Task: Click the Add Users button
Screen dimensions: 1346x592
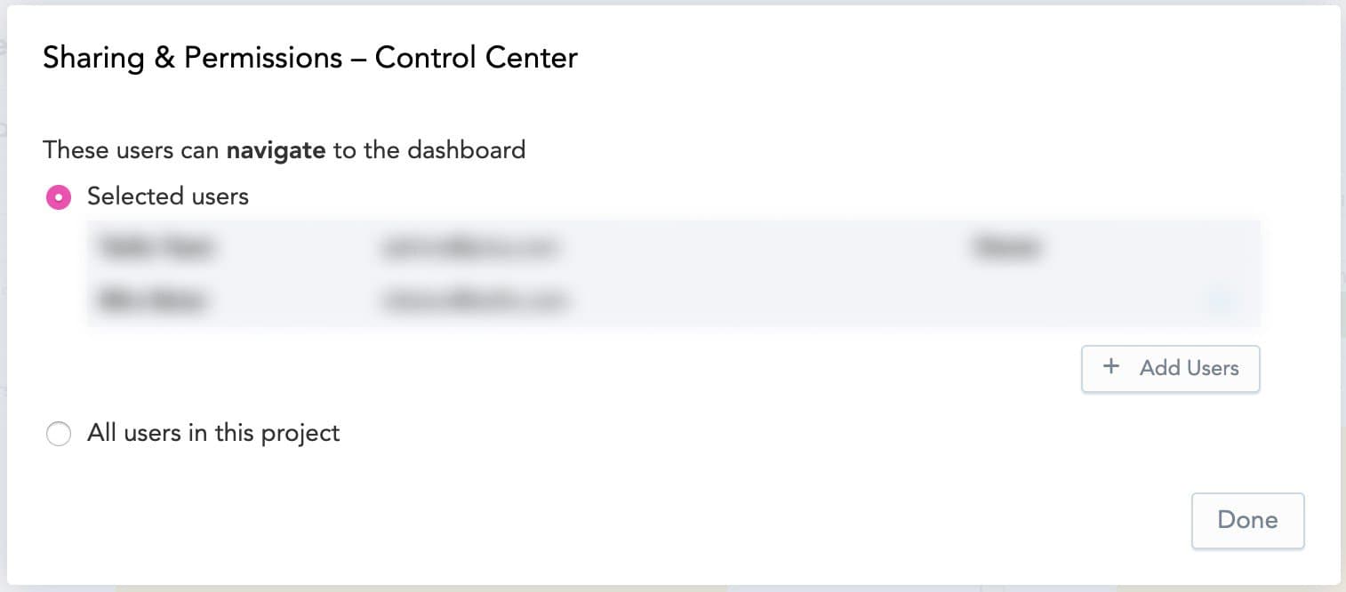Action: click(1170, 368)
